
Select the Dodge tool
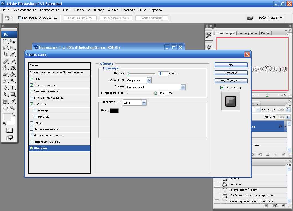tap(13, 80)
